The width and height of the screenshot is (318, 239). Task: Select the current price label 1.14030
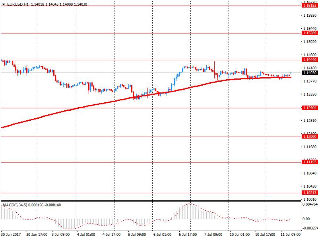pyautogui.click(x=310, y=73)
